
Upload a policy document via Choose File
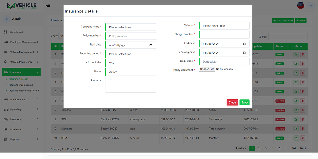(207, 69)
